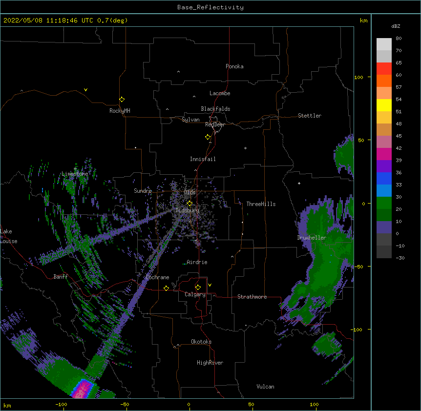Click the -30 dBZ value on legend

[400, 258]
